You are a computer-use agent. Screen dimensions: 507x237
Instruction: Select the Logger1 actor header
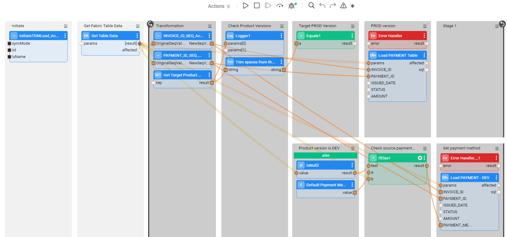[x=255, y=36]
